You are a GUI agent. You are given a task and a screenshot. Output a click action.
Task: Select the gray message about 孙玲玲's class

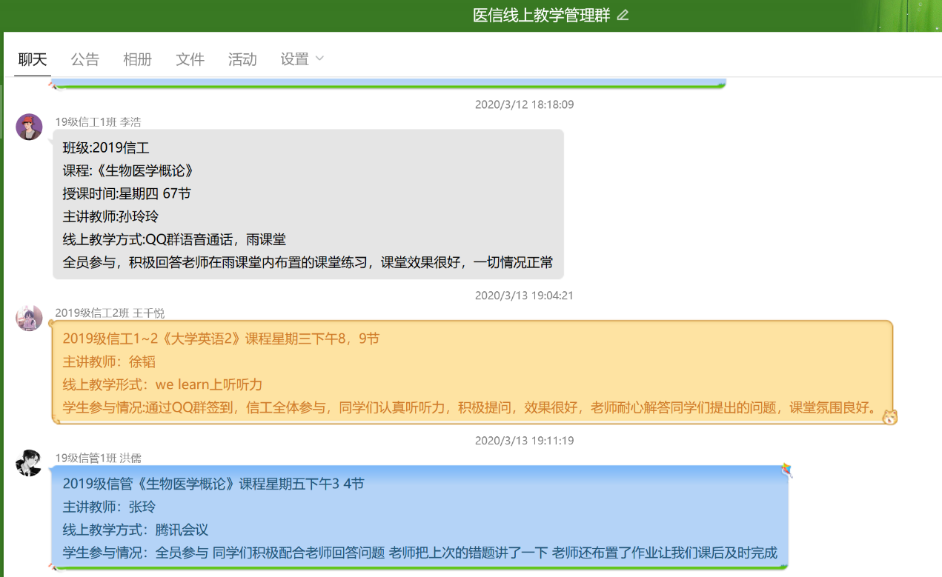[308, 204]
